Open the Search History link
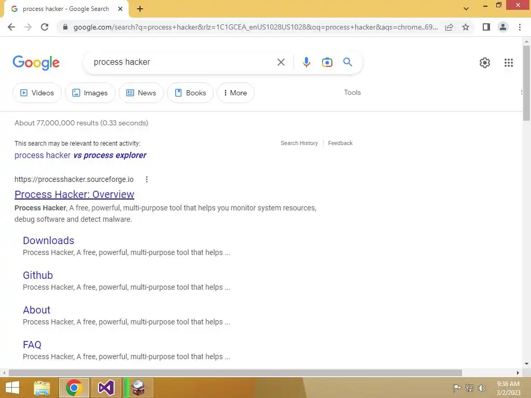This screenshot has height=398, width=531. tap(299, 143)
